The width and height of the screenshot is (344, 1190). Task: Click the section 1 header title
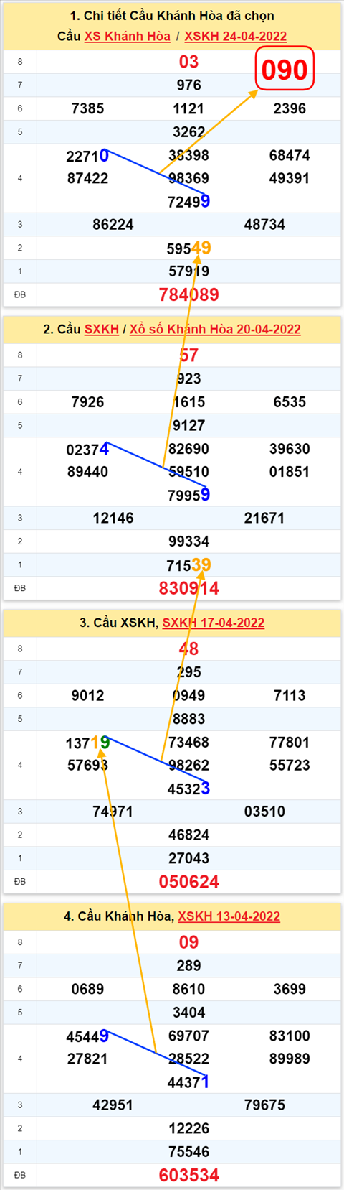point(172,16)
